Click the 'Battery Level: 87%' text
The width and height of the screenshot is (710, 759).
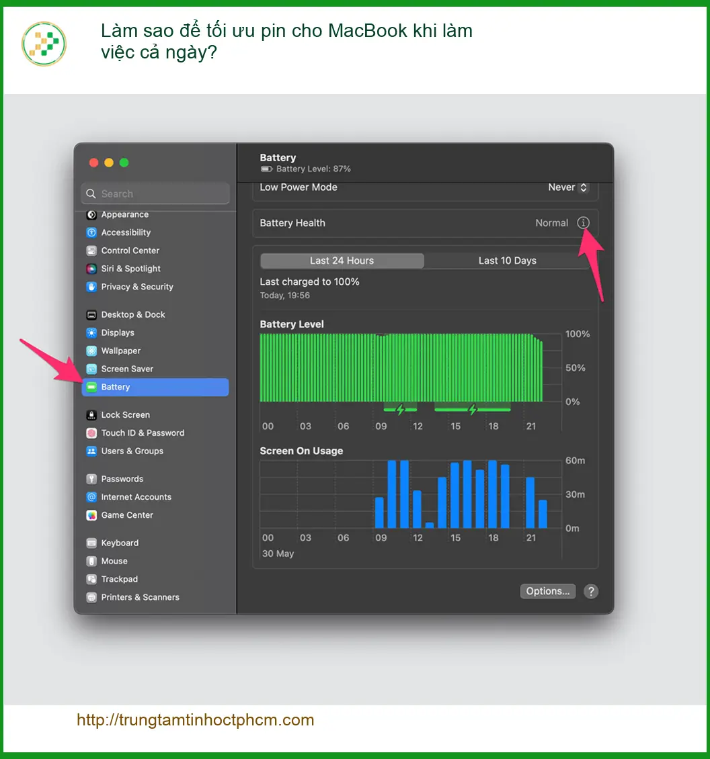(313, 169)
